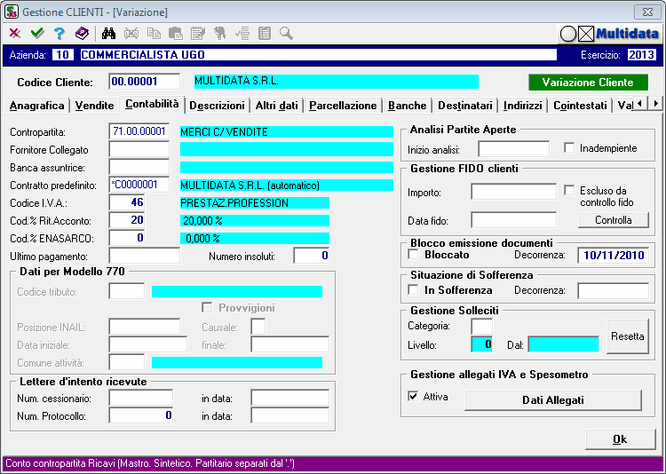Switch to the Parcellazione tab

tap(343, 106)
